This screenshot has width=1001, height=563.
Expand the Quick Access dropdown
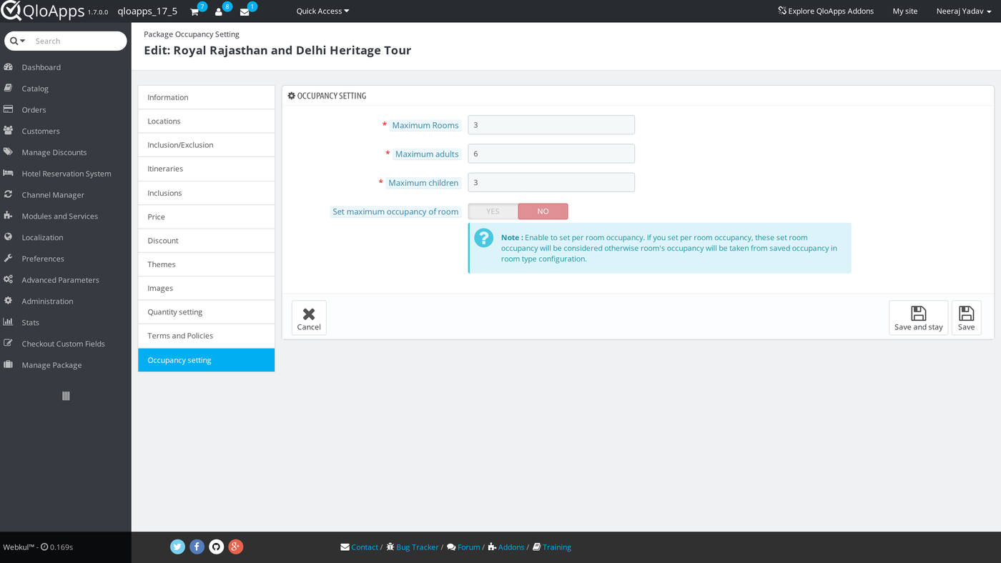point(323,11)
